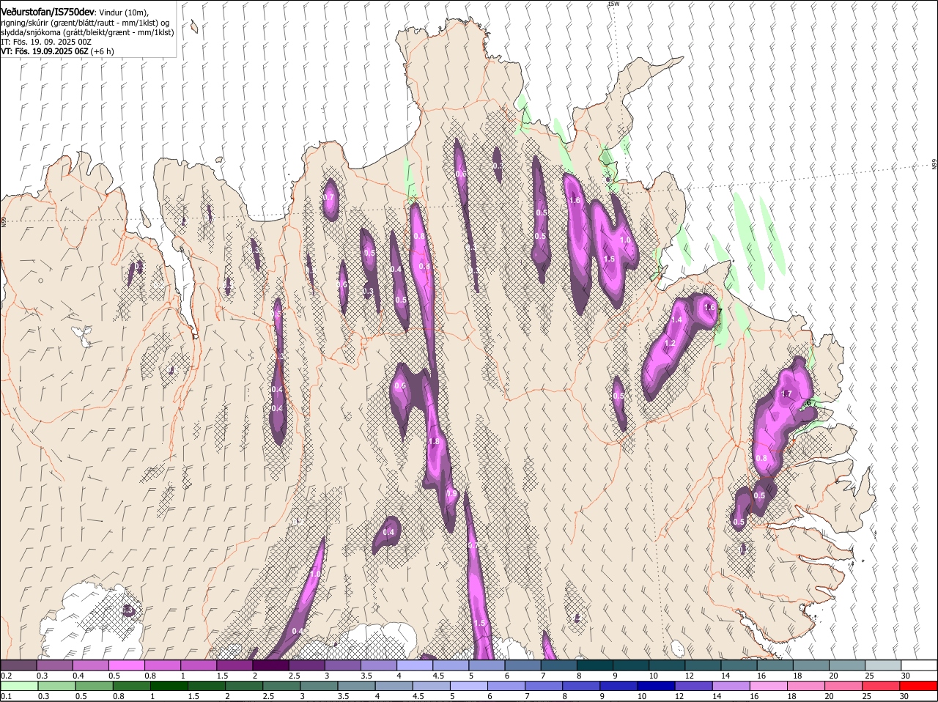Click the 4–4.5 lavender swatch in the upper legend row
Viewport: 938px width, 702px height.
click(414, 665)
